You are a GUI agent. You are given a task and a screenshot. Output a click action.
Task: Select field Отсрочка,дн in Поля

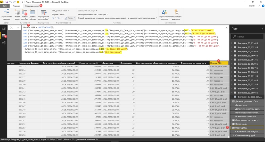click(x=247, y=124)
